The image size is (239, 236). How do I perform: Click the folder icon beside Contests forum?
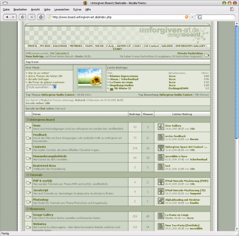click(28, 149)
